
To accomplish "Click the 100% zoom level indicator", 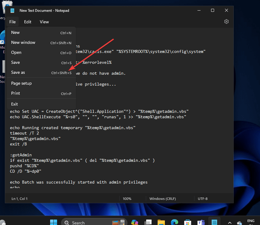I will click(x=127, y=199).
